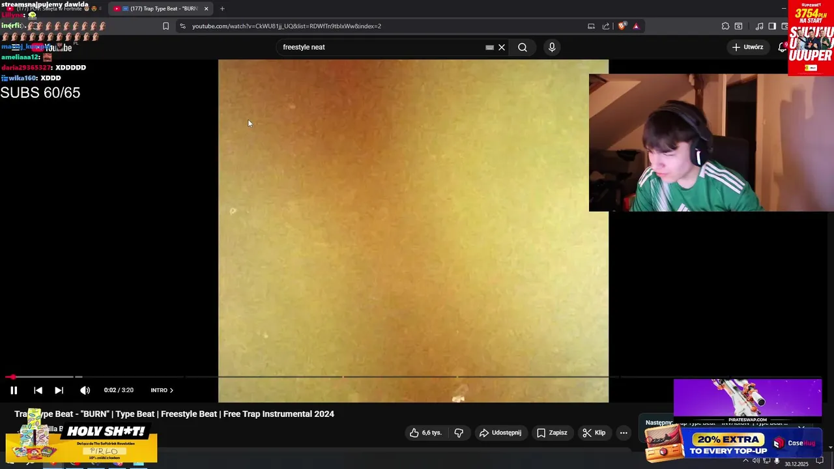This screenshot has width=834, height=469.
Task: Click the taskbar microphone tray icon
Action: 777,461
